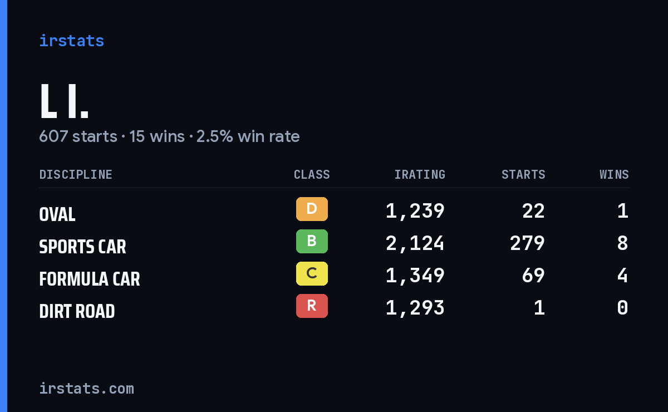Click the driver name L I.

click(x=64, y=101)
